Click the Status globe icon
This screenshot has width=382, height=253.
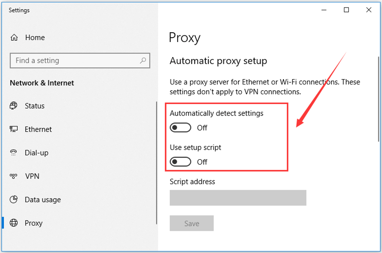pos(13,106)
